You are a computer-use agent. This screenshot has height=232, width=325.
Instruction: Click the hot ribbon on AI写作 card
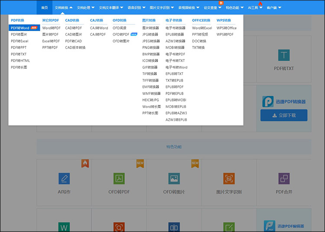85,163
